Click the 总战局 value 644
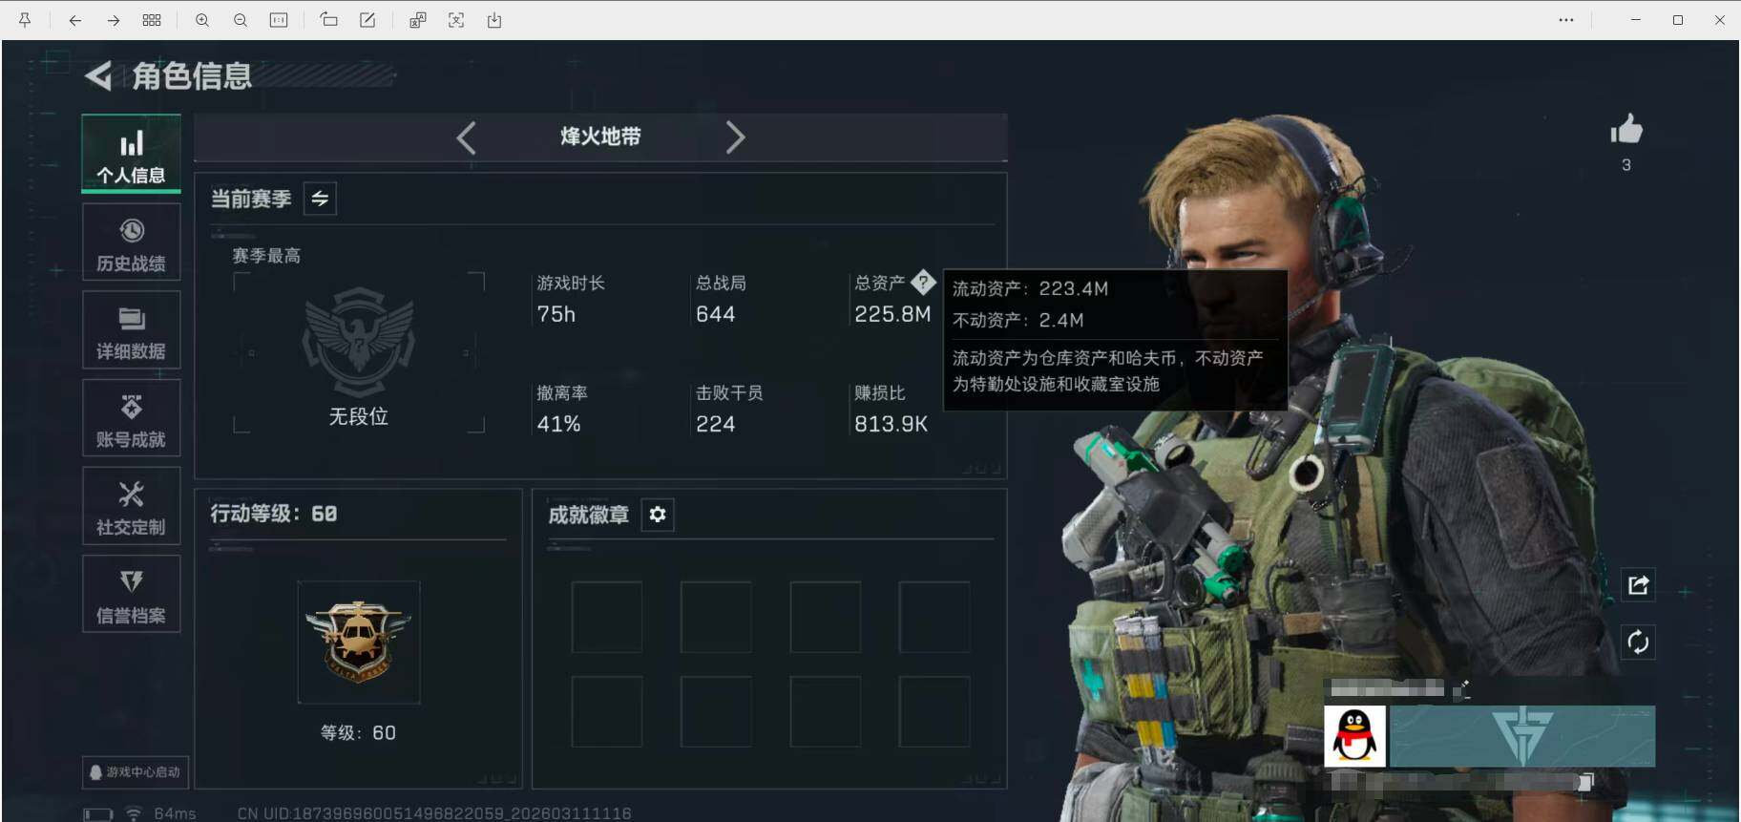1741x822 pixels. [715, 314]
